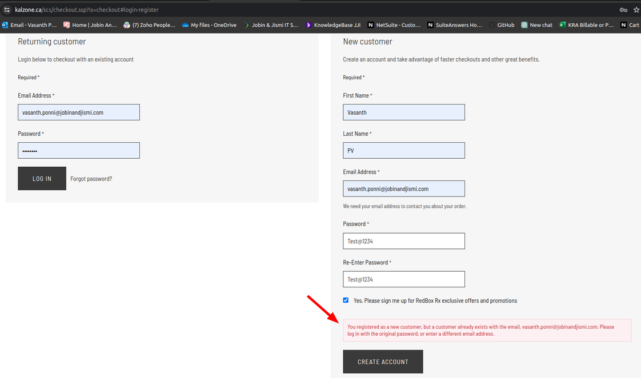Viewport: 641px width, 378px height.
Task: Follow the Forgot password? link
Action: (x=91, y=179)
